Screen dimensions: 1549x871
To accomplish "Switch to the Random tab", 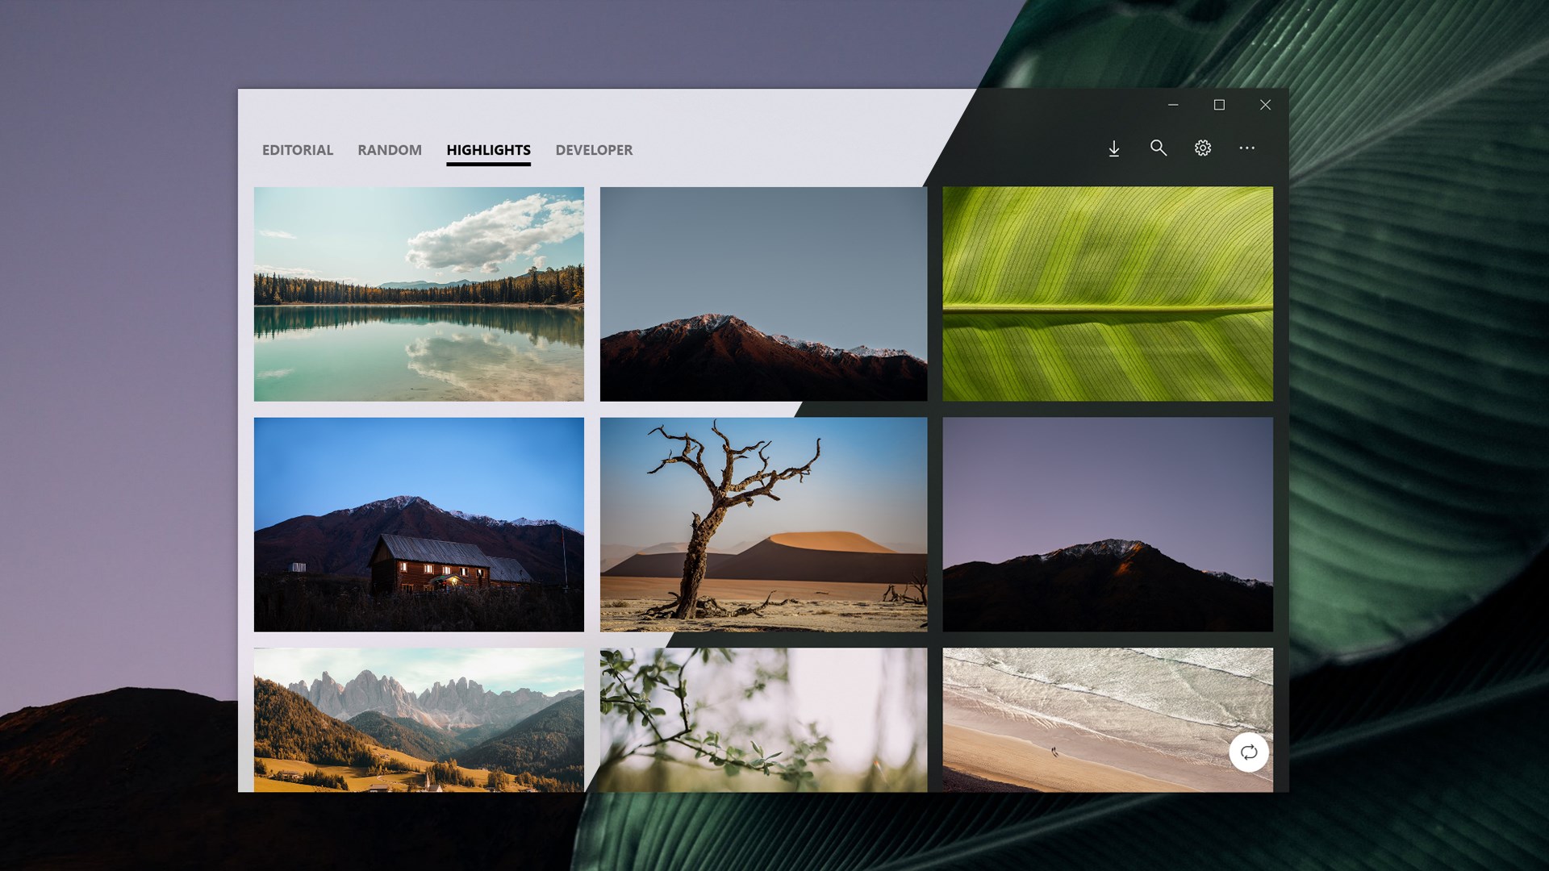I will [389, 150].
